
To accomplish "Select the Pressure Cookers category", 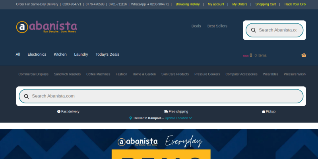I will coord(207,74).
